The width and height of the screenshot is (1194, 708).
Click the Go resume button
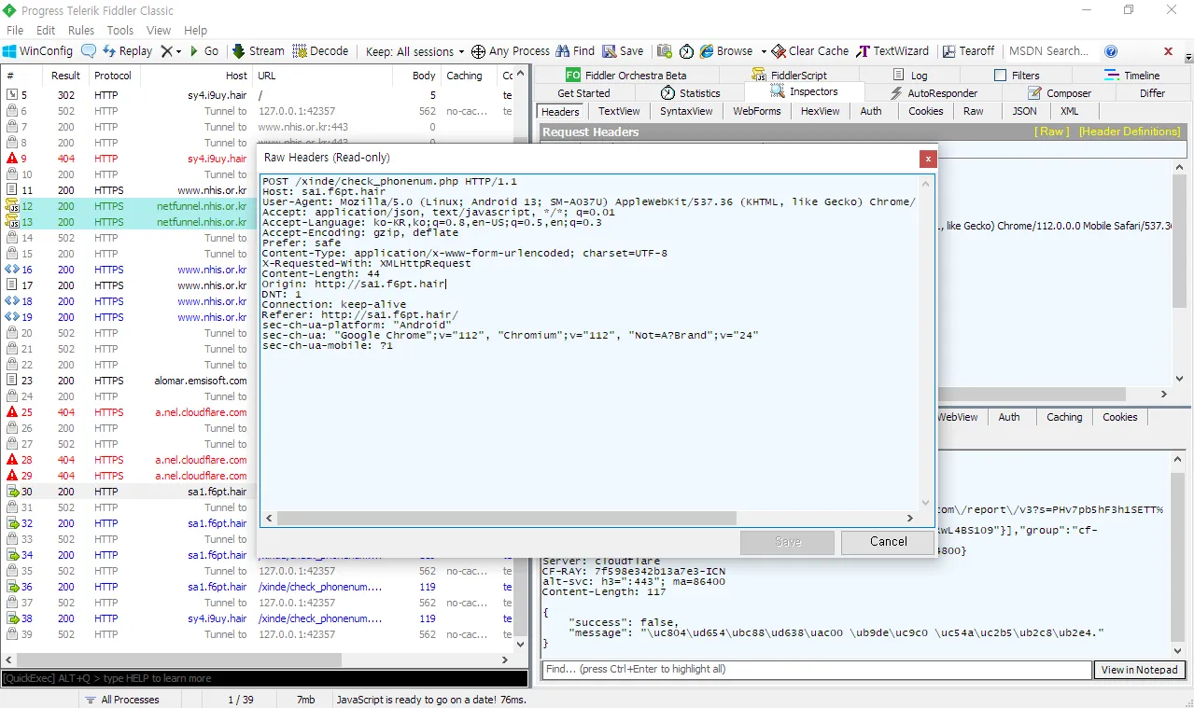(204, 51)
